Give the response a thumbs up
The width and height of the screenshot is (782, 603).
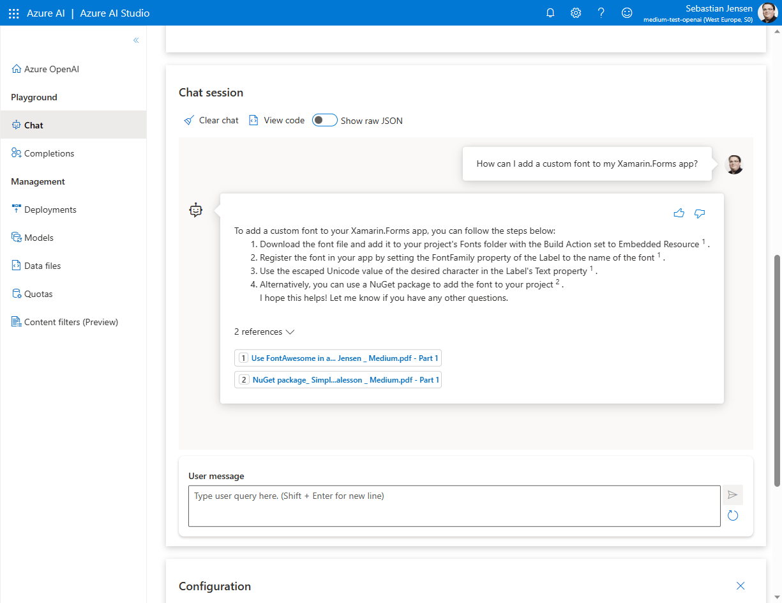(679, 213)
